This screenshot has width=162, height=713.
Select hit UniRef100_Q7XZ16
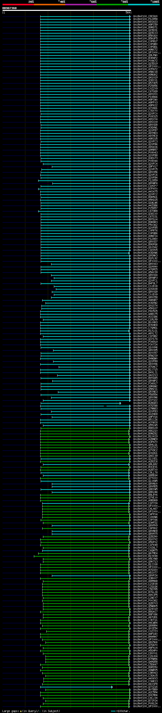pos(145,687)
